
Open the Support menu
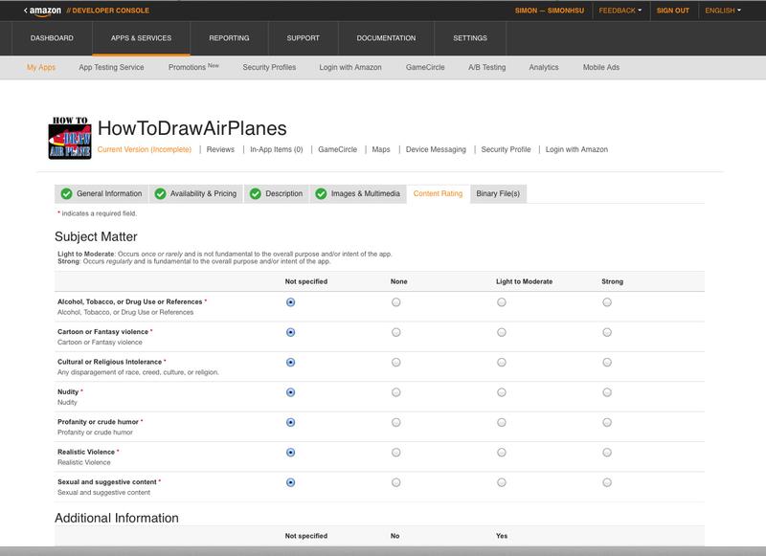303,38
